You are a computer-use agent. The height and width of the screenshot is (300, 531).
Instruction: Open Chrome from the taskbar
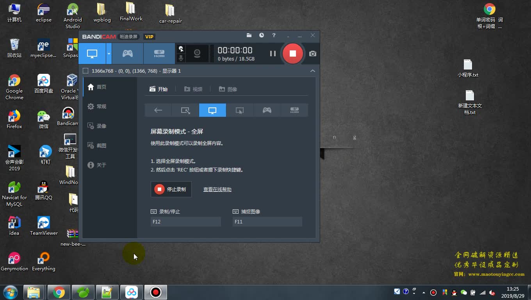pyautogui.click(x=59, y=292)
